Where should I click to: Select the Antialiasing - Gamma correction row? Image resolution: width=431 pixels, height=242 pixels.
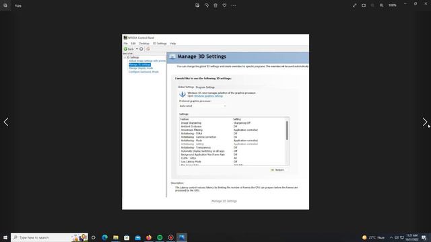tap(233, 137)
